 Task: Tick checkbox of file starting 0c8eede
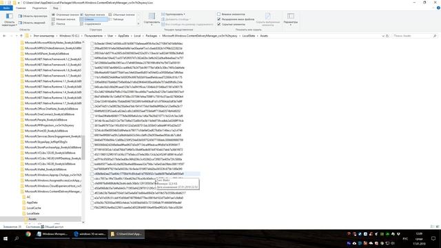[x=92, y=43]
